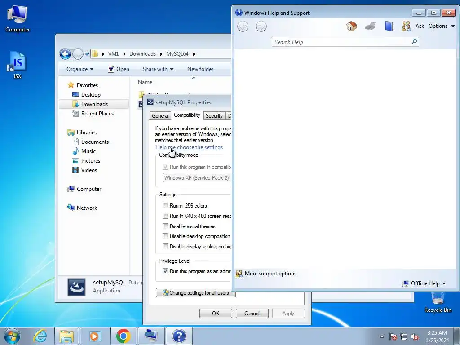Click New folder in Explorer toolbar
This screenshot has height=345, width=460.
200,69
